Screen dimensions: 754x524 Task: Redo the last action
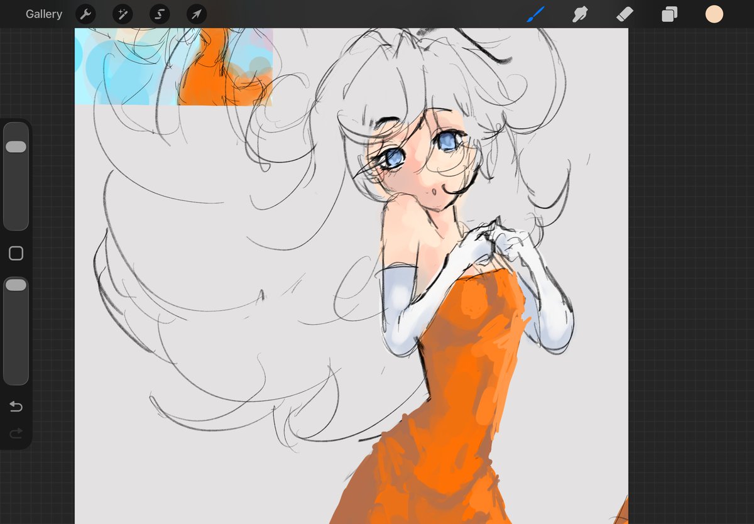pos(16,433)
